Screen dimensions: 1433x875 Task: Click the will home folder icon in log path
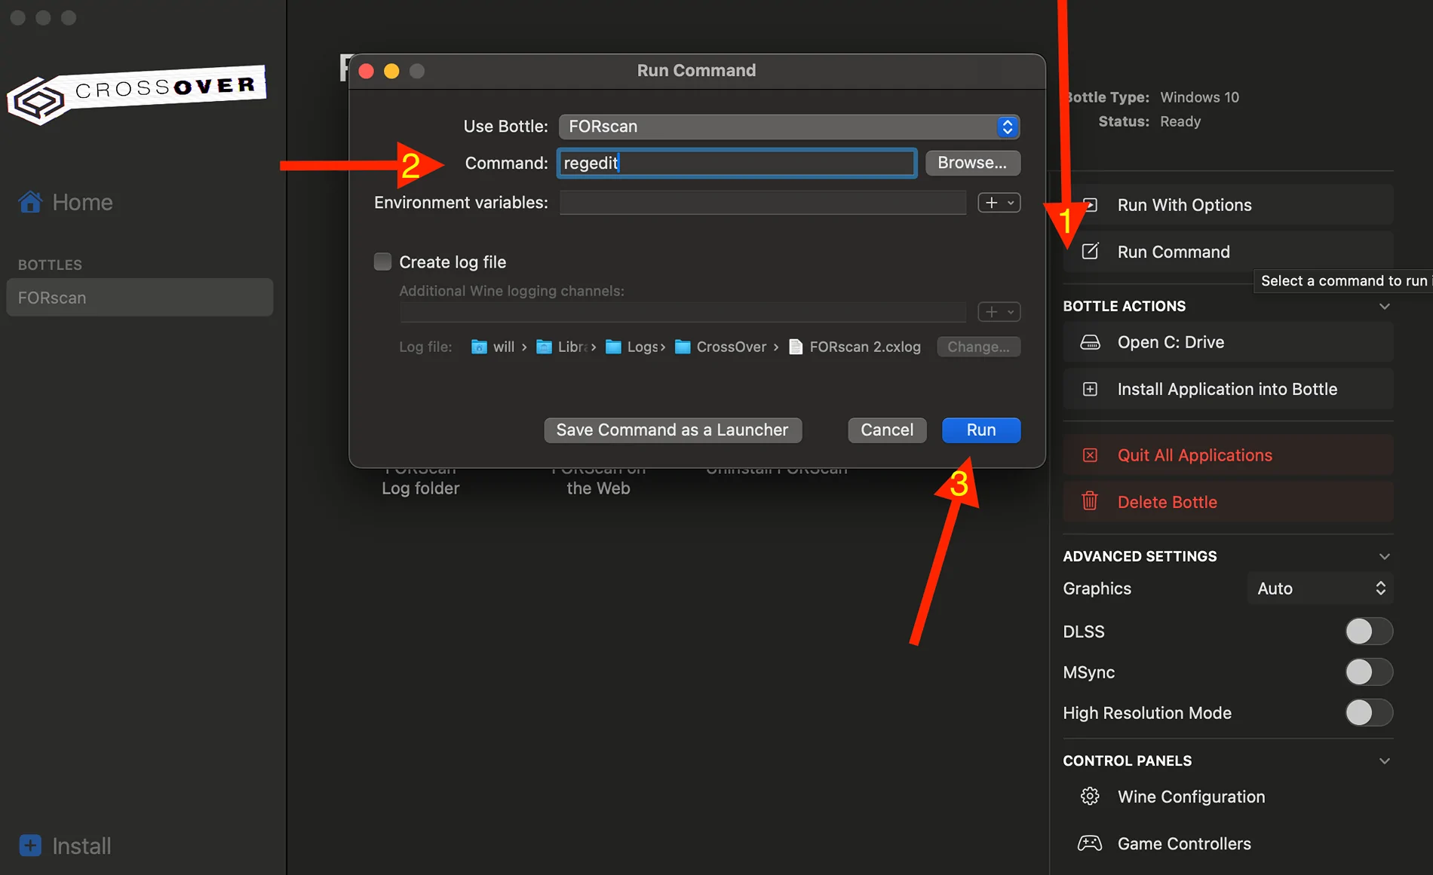click(479, 347)
